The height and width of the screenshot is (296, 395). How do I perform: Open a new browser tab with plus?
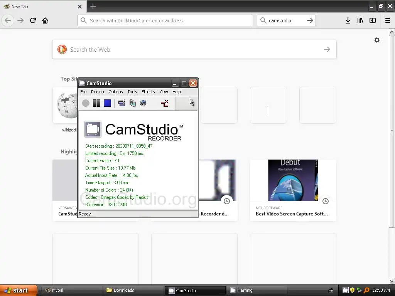(x=93, y=6)
